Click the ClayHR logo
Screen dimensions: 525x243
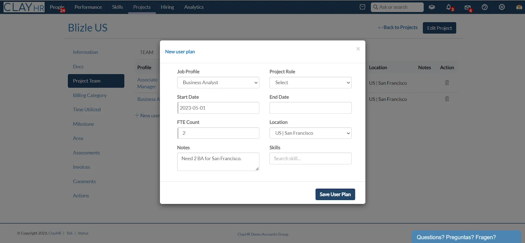(x=24, y=7)
